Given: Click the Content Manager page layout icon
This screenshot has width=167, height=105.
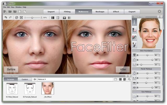Looking at the screenshot, I should pos(115,79).
